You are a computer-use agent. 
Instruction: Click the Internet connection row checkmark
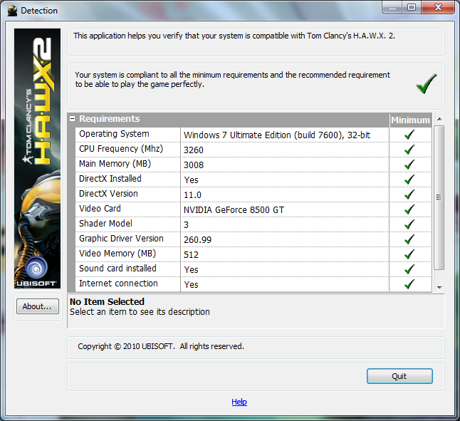409,284
